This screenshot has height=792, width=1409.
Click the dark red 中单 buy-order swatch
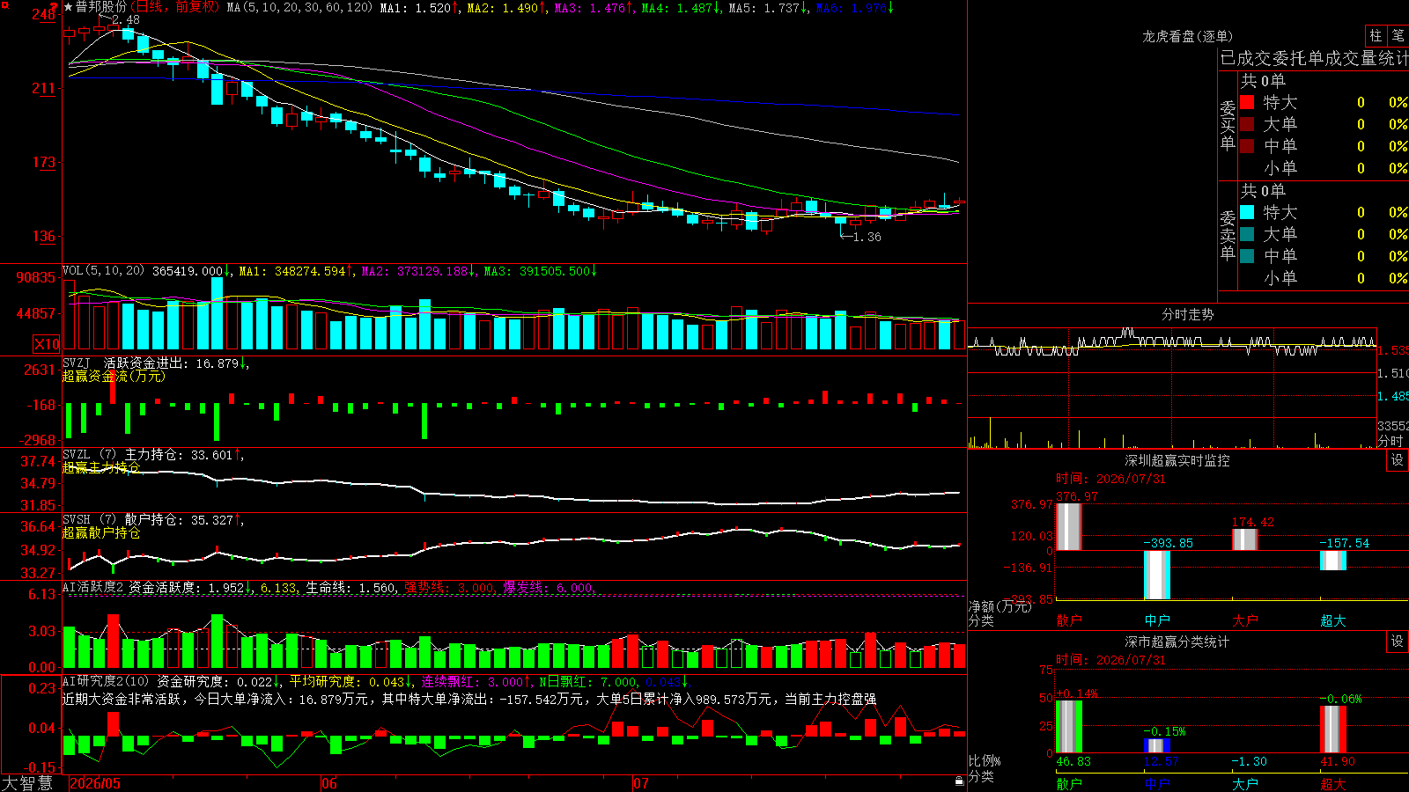coord(1247,146)
